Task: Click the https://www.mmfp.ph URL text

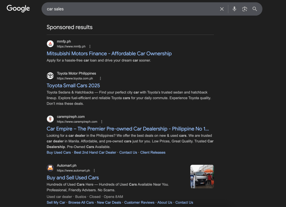Action: coord(71,47)
